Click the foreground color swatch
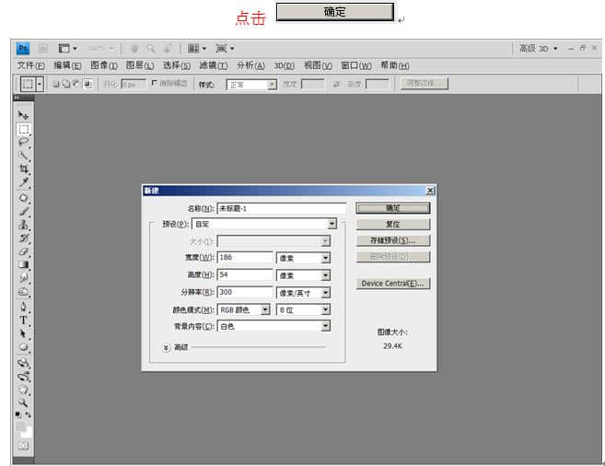Image resolution: width=605 pixels, height=466 pixels. pos(20,425)
